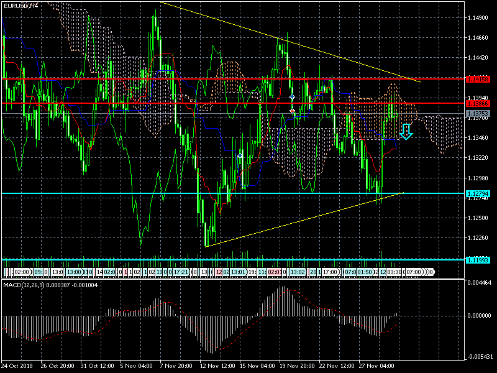The width and height of the screenshot is (497, 373).
Task: Select the red diamond marker below the blue one
Action: tap(292, 110)
